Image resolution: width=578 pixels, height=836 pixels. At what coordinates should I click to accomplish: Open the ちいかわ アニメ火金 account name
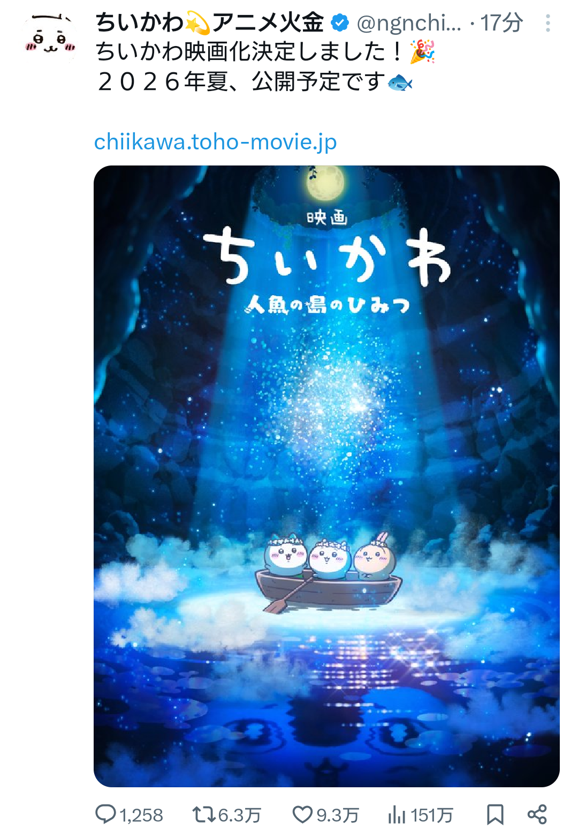pos(210,23)
